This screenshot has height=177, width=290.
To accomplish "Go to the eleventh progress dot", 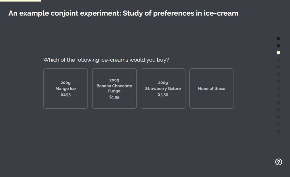I will coord(278,110).
